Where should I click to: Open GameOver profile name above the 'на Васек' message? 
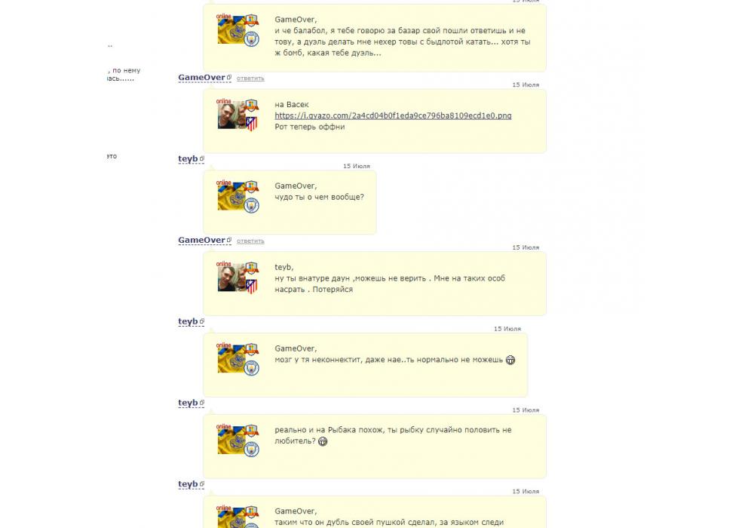click(x=201, y=78)
